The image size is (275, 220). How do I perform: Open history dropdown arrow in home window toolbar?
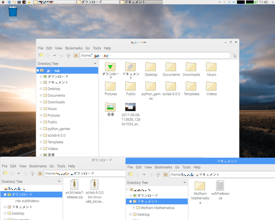coord(55,55)
